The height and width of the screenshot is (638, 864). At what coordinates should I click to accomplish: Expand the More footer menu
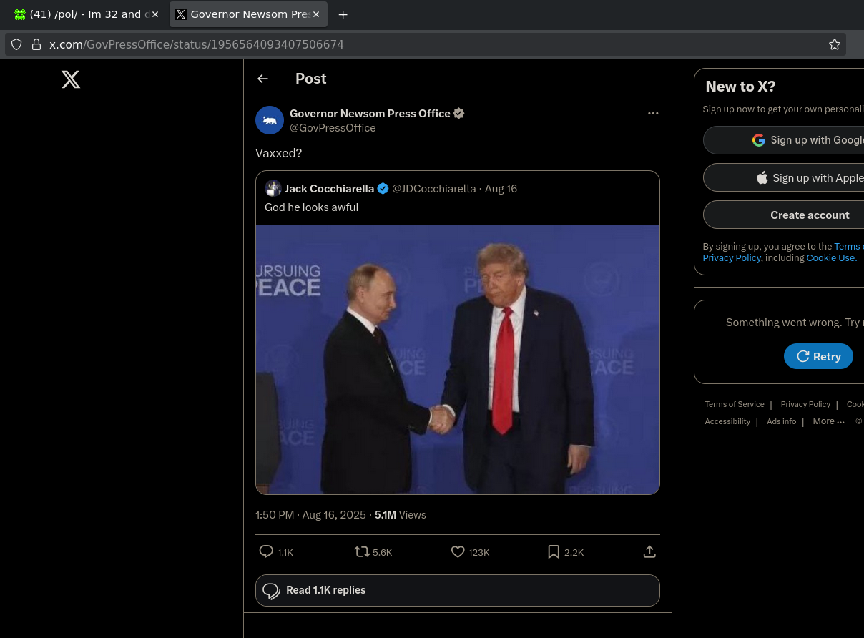coord(828,421)
